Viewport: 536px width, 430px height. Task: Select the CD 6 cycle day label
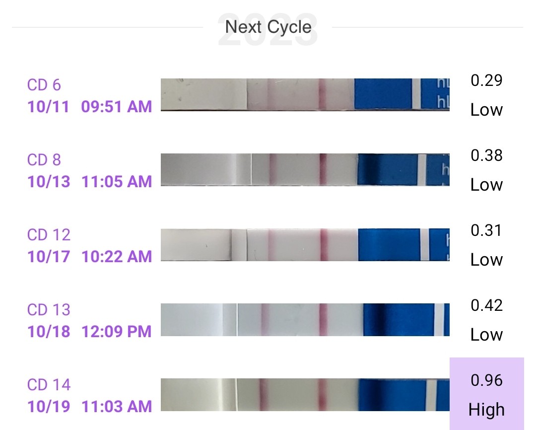click(44, 85)
